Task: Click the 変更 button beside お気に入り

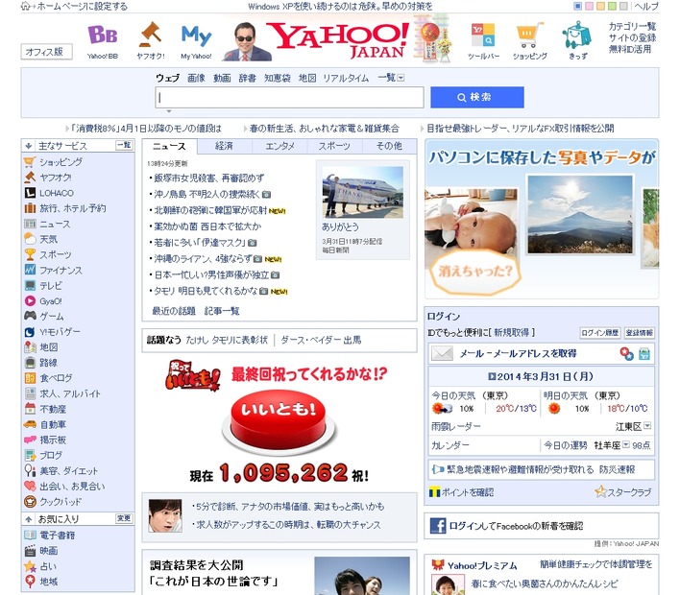Action: (x=124, y=518)
